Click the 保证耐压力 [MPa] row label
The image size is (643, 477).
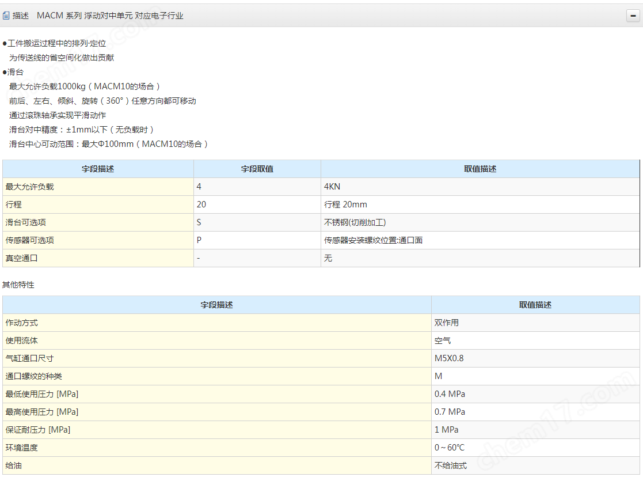pos(38,430)
